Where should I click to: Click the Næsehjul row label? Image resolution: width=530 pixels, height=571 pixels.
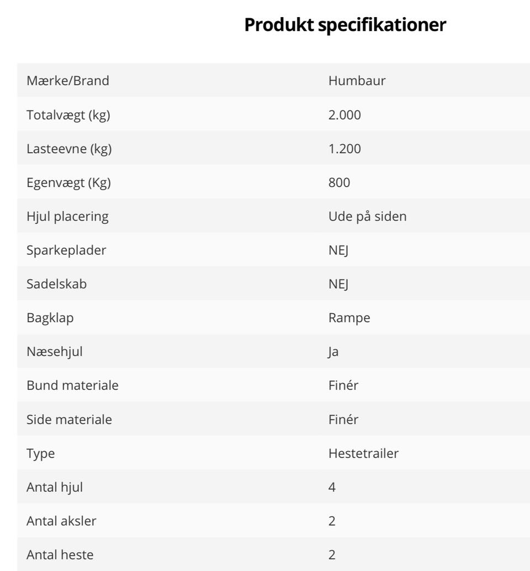tap(55, 352)
